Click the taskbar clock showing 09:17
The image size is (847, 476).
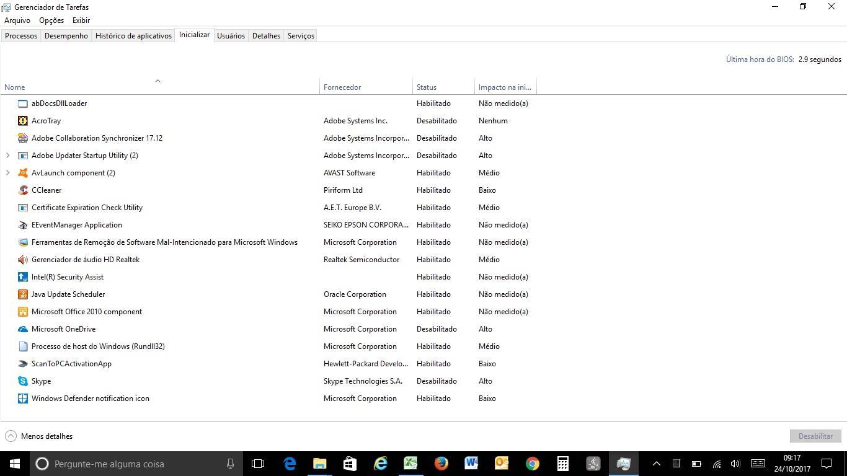792,464
